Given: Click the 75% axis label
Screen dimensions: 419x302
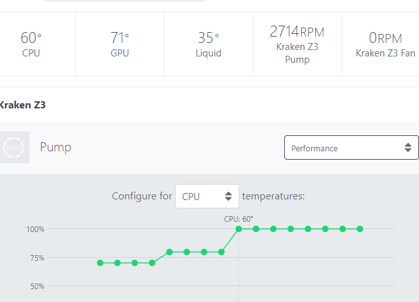Looking at the screenshot, I should click(37, 258).
